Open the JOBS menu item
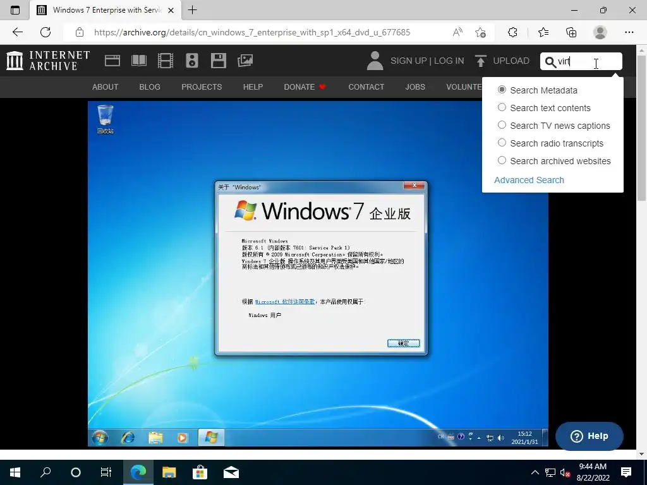The image size is (647, 485). coord(415,87)
